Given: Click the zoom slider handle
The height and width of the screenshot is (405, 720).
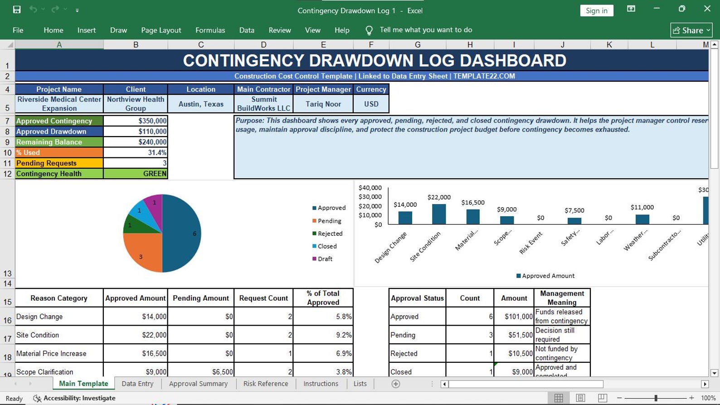Looking at the screenshot, I should (x=656, y=398).
